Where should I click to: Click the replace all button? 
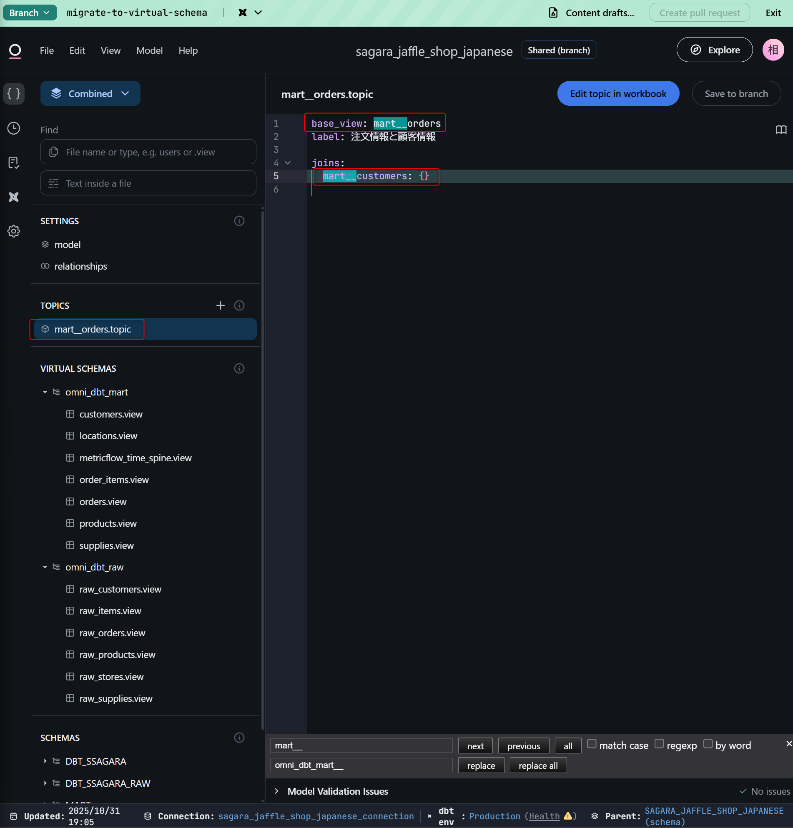(x=538, y=765)
